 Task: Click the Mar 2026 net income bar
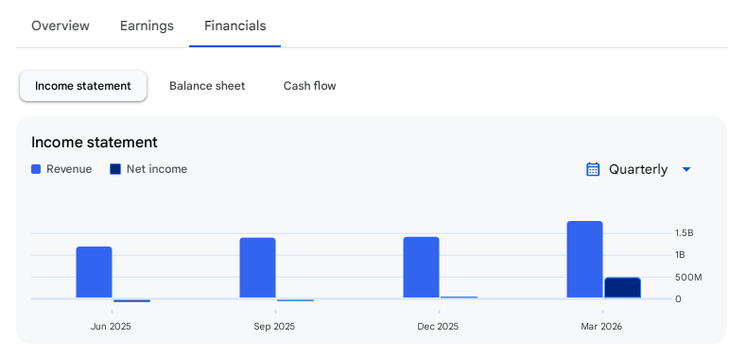[623, 287]
